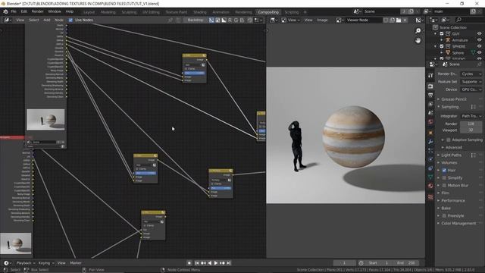Open the View Layer properties tab icon
This screenshot has width=485, height=273.
click(x=430, y=105)
